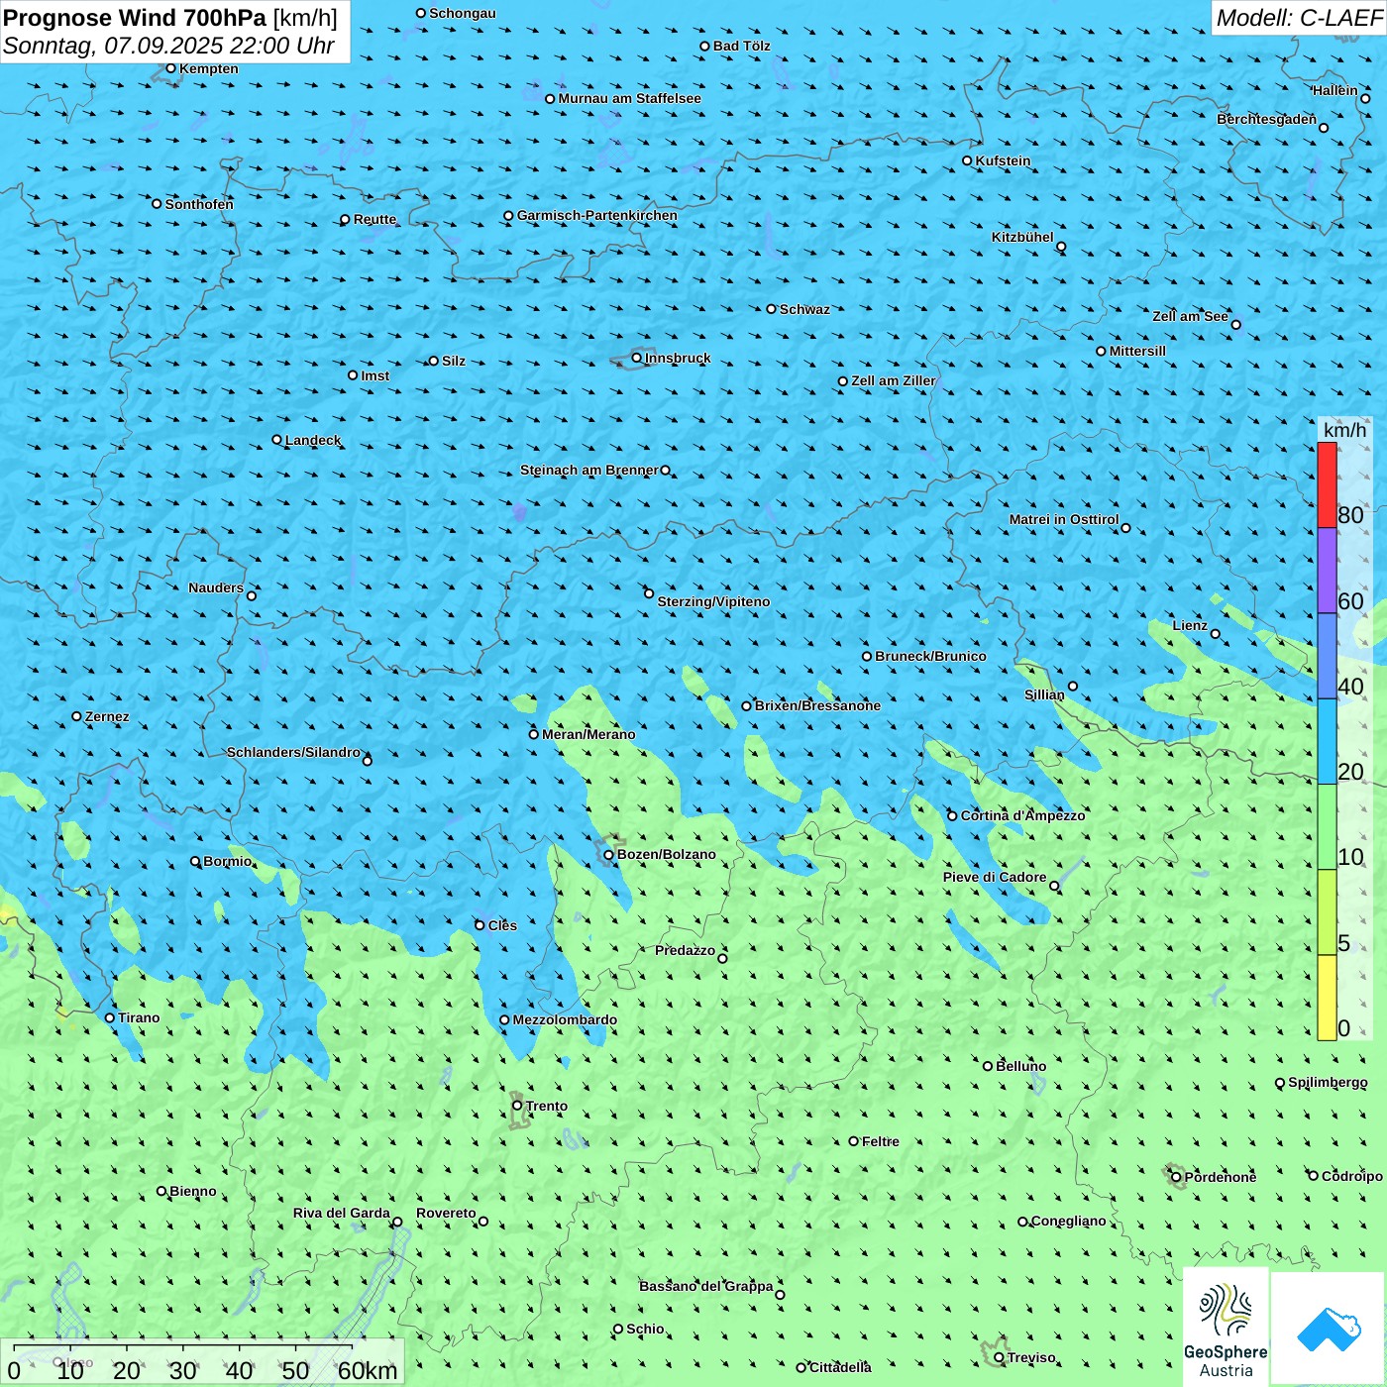Click the yellow 0 km/h legend color

tap(1327, 998)
